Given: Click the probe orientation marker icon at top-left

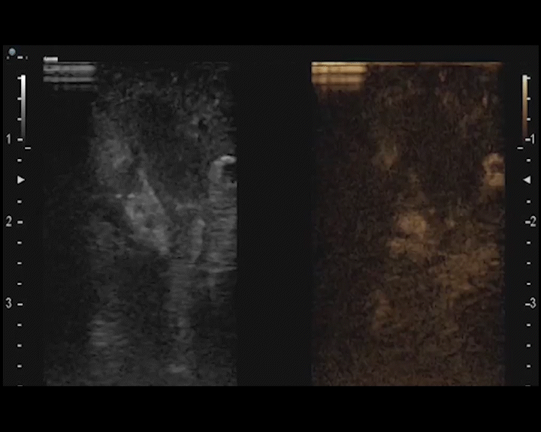Looking at the screenshot, I should click(14, 52).
